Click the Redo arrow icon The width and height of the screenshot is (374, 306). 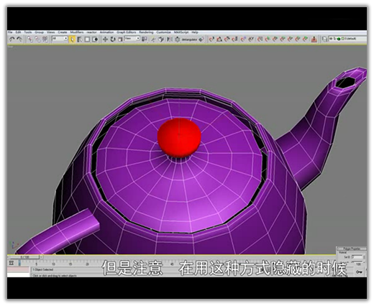pos(19,39)
